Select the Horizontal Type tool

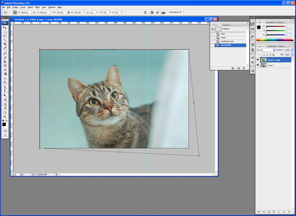5,91
